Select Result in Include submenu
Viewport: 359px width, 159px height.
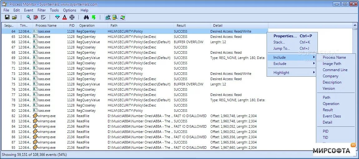(x=328, y=110)
